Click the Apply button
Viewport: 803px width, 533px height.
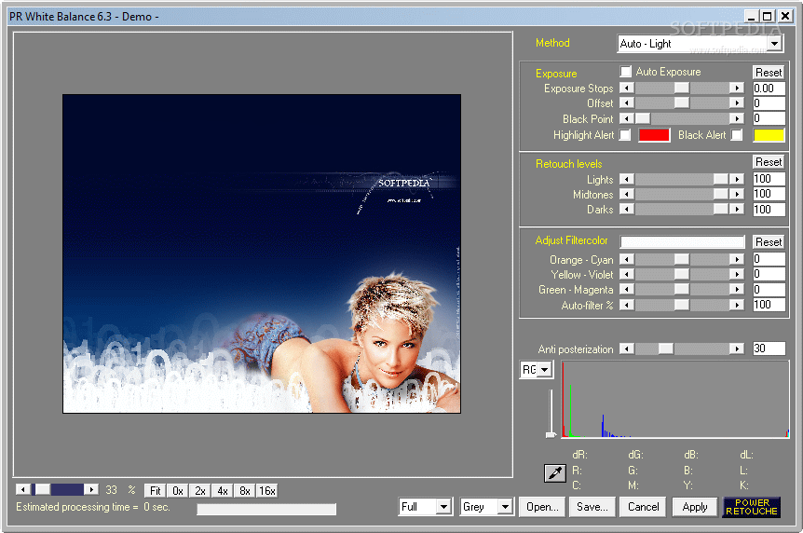coord(694,507)
